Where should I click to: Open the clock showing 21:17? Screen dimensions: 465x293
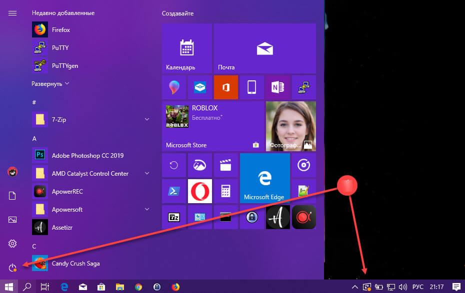437,287
